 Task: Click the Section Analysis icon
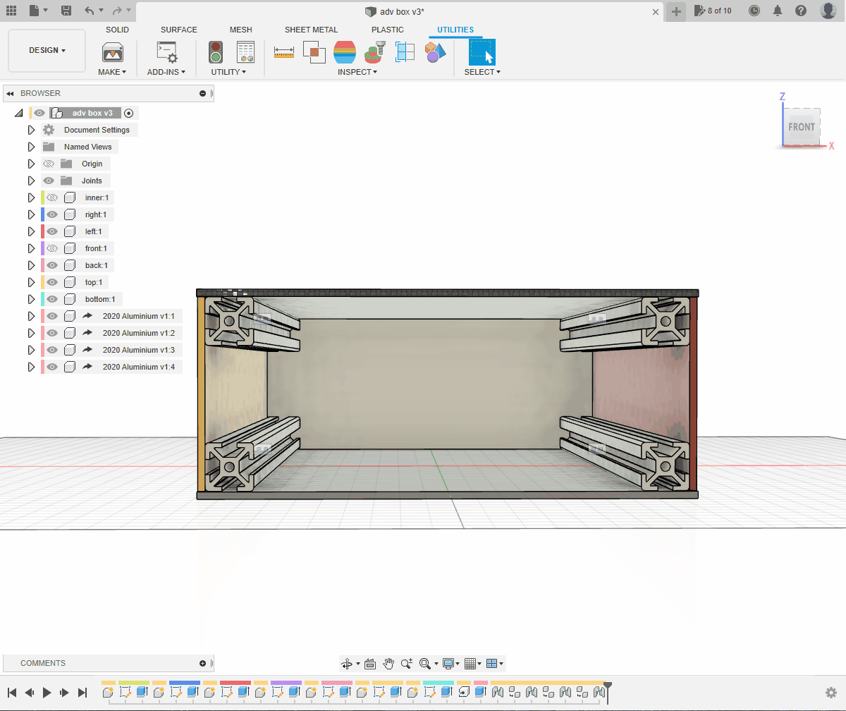(x=405, y=51)
